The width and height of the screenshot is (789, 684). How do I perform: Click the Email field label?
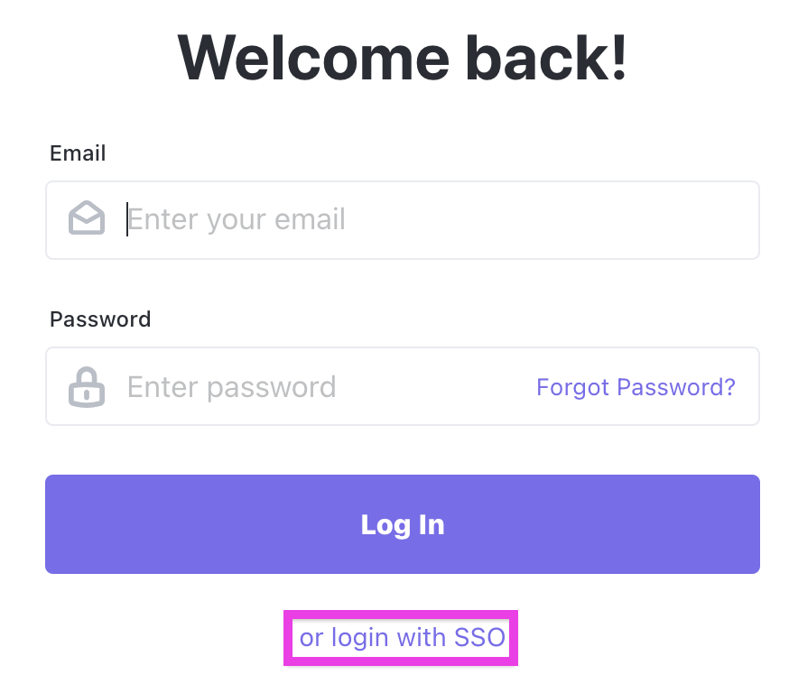pyautogui.click(x=78, y=153)
